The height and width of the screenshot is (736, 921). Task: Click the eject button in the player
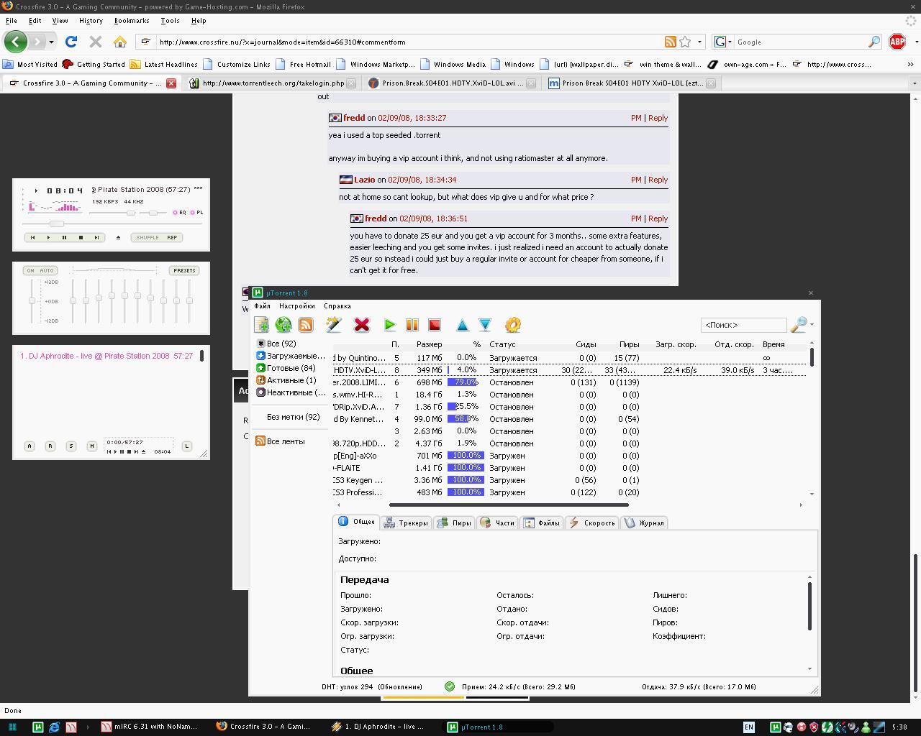coord(118,237)
